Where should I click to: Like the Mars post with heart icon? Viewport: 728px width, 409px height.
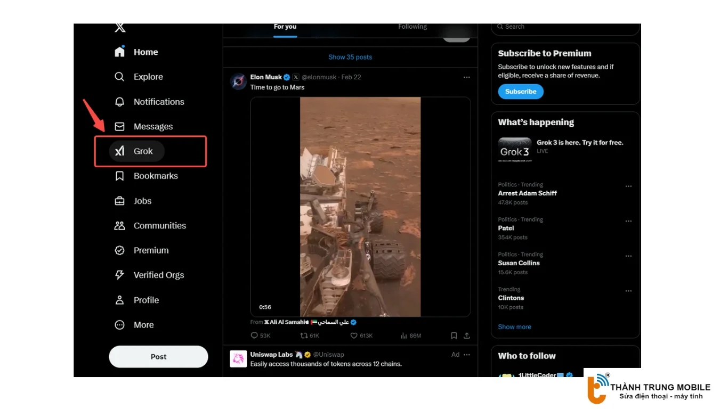point(354,336)
